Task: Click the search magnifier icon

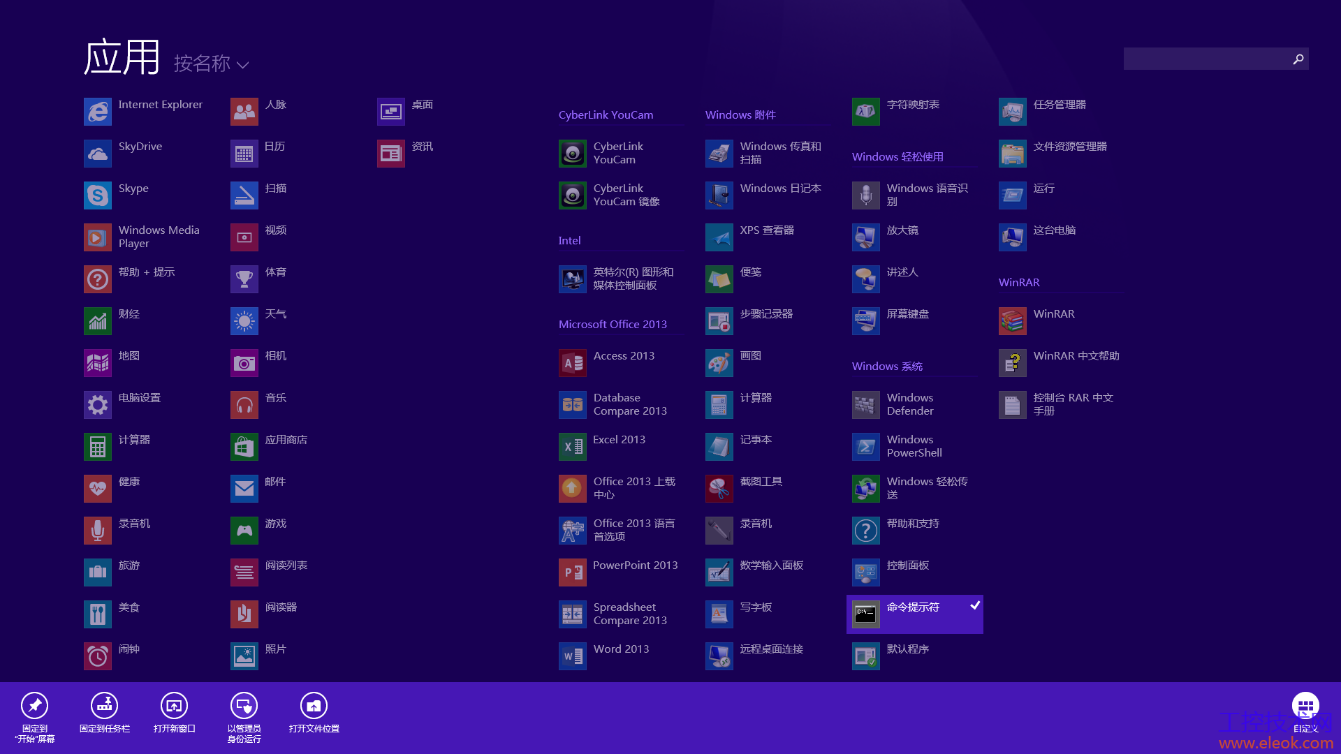Action: [1298, 59]
